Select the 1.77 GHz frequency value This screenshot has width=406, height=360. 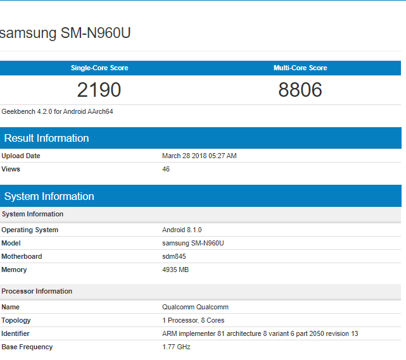176,347
